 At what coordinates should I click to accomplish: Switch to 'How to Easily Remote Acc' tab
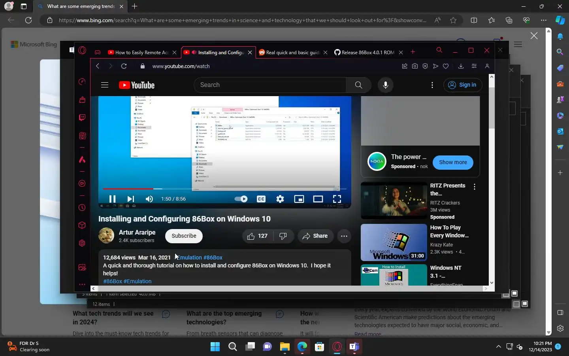(x=141, y=52)
